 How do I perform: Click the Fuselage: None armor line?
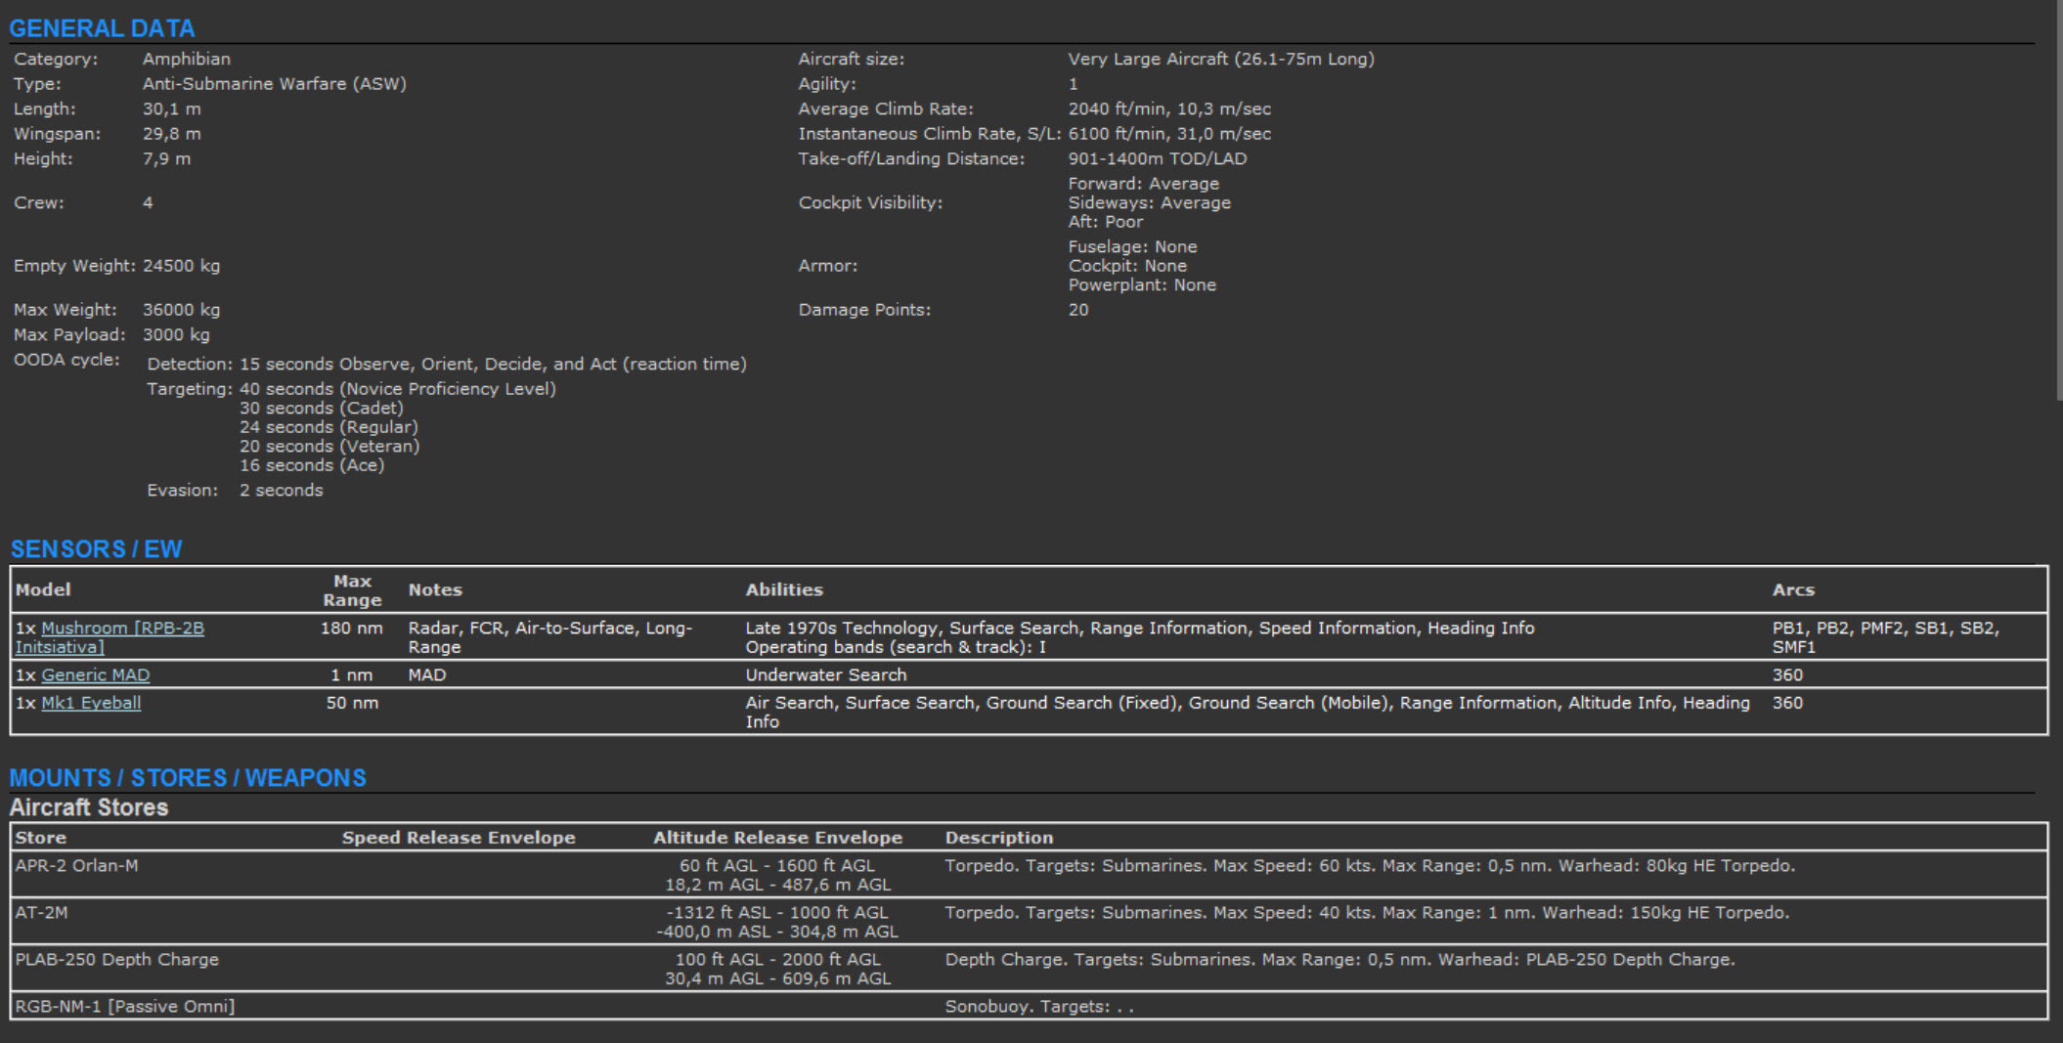1132,247
